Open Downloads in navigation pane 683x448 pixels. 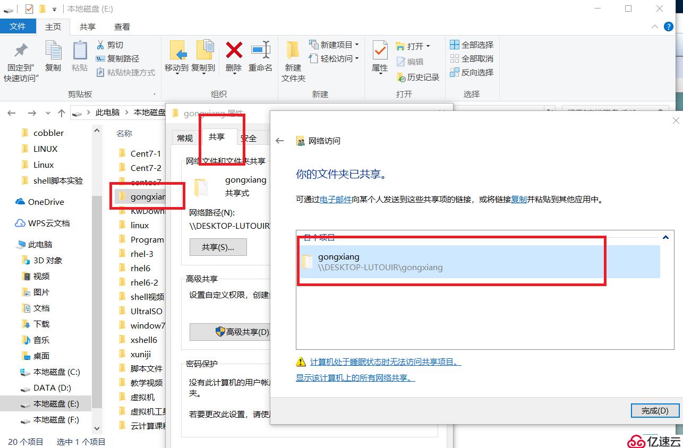(x=36, y=324)
